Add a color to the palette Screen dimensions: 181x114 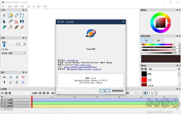click(x=142, y=69)
